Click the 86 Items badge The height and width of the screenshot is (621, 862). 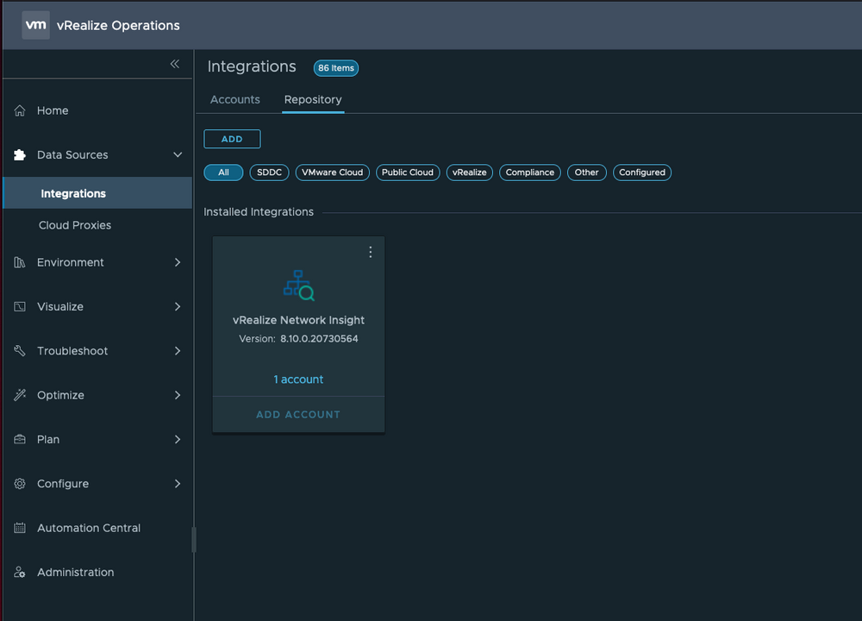tap(336, 68)
